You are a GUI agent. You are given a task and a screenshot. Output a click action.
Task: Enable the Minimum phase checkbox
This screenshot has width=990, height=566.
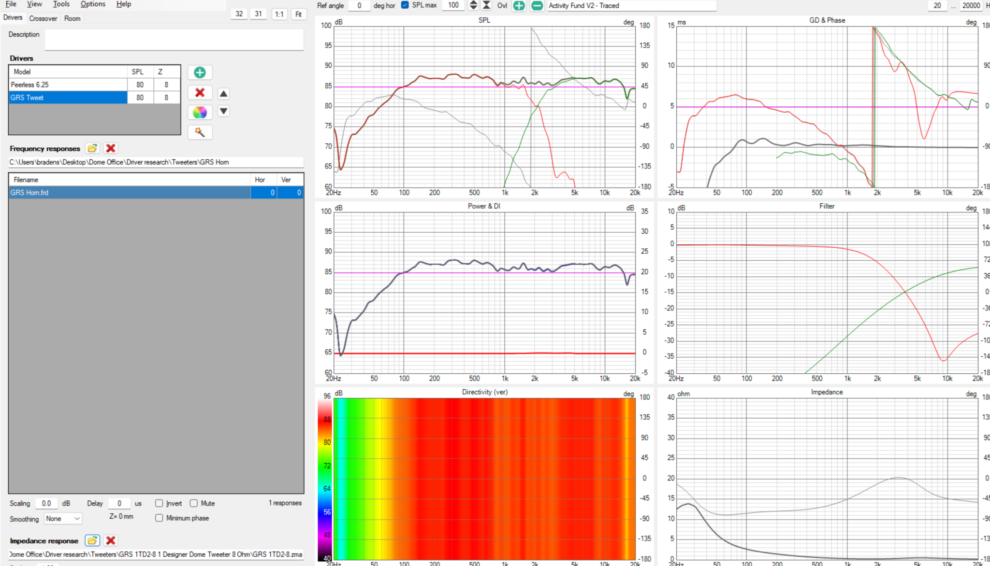tap(159, 518)
